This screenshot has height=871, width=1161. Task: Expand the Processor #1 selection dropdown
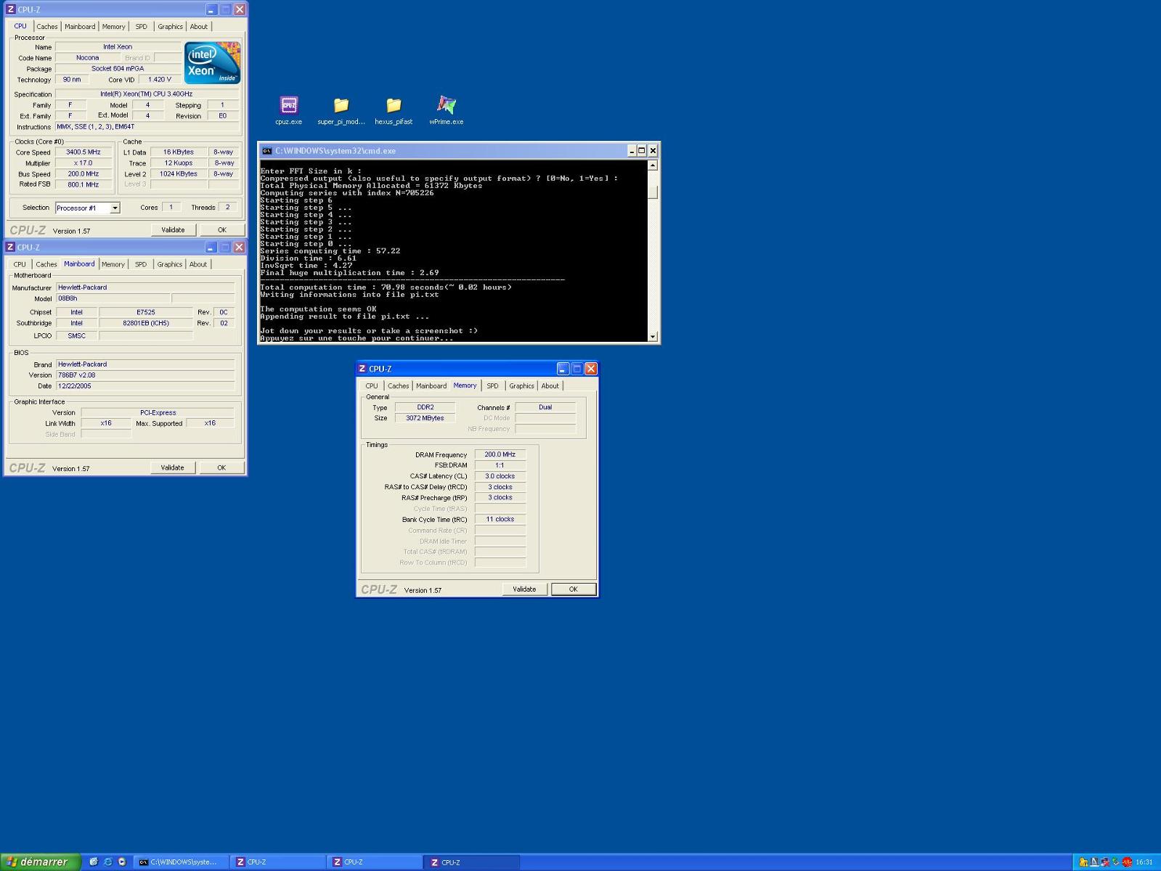coord(115,208)
